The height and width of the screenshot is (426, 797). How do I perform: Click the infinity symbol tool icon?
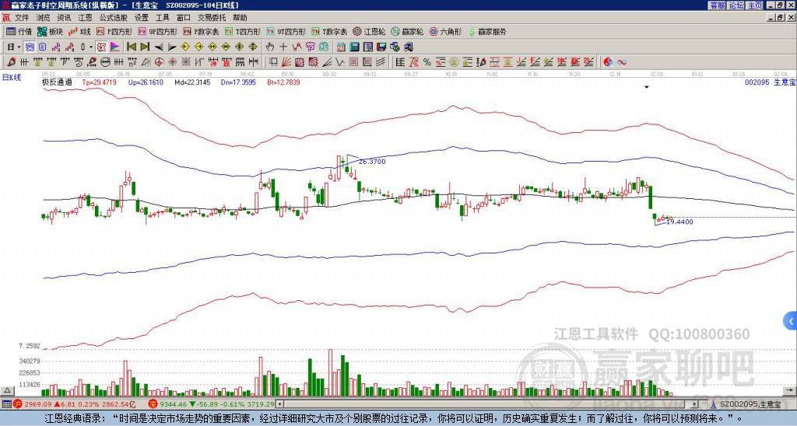tap(622, 61)
